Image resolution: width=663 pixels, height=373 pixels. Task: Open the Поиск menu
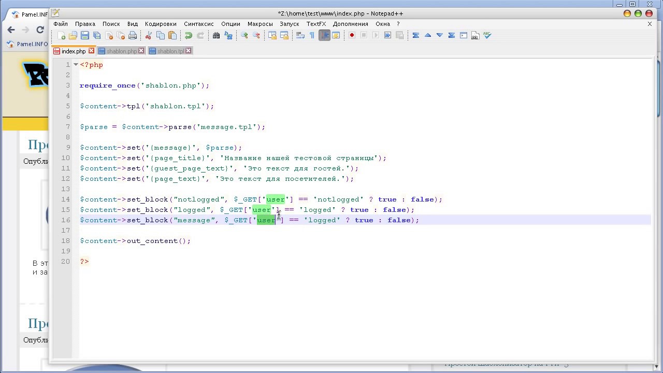(x=111, y=24)
